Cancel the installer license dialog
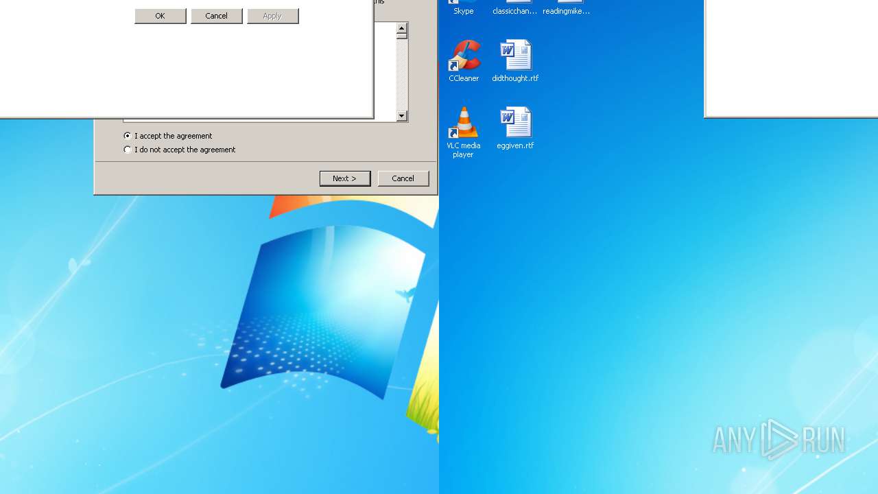 click(403, 178)
